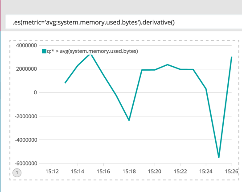This screenshot has height=192, width=242.
Task: Click the 15:14 x-axis time label
Action: (78, 172)
